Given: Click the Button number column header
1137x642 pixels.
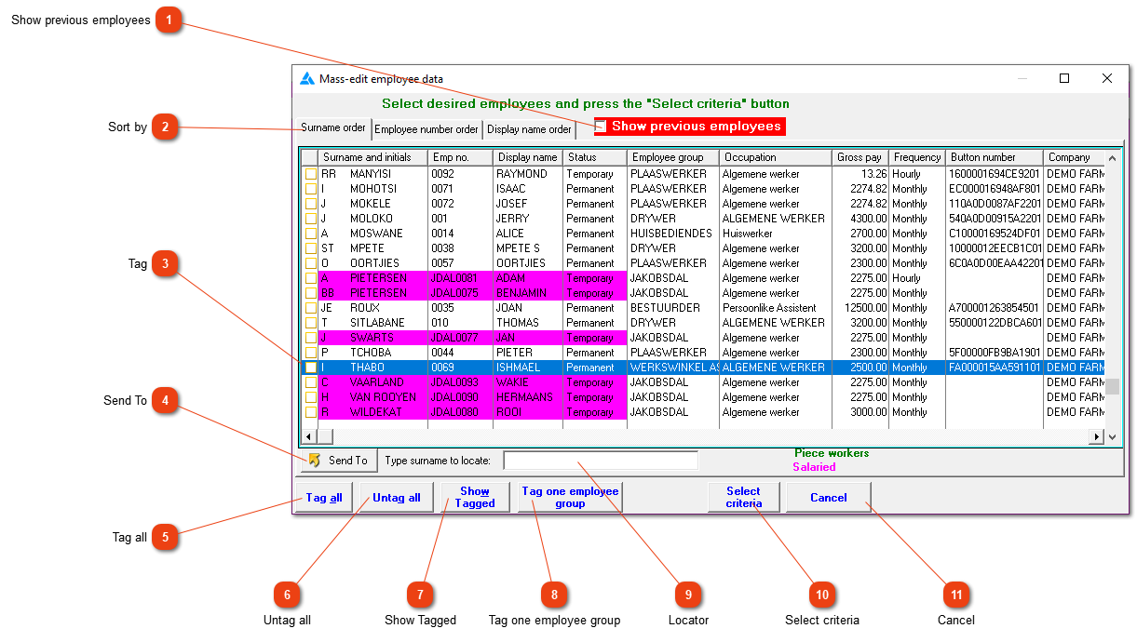Looking at the screenshot, I should (995, 157).
